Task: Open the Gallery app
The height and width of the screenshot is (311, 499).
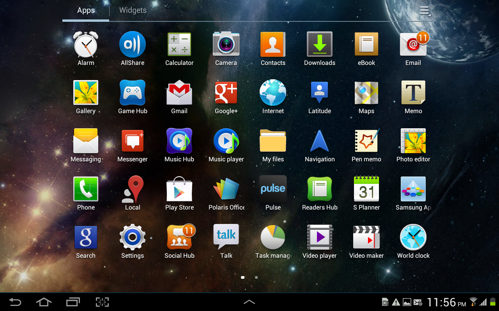Action: (86, 97)
